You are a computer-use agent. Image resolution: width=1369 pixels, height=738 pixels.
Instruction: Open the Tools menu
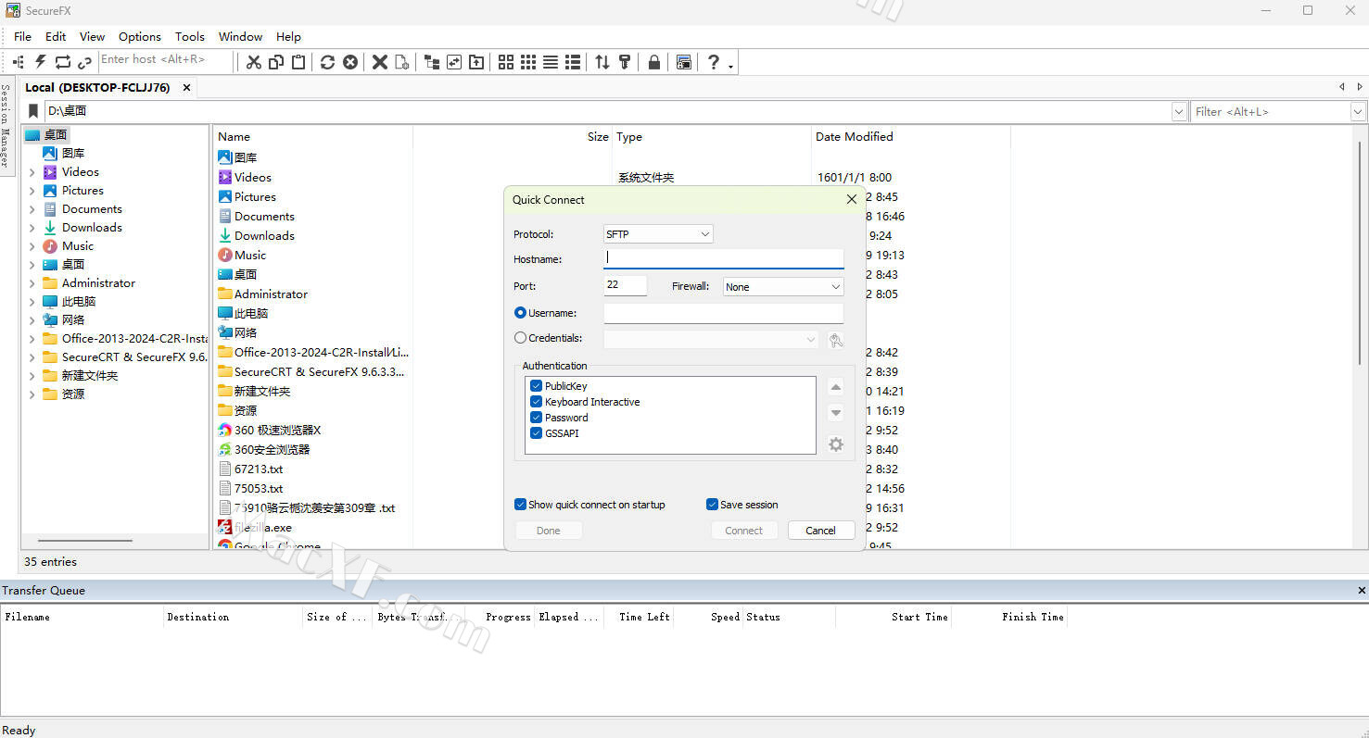tap(190, 37)
